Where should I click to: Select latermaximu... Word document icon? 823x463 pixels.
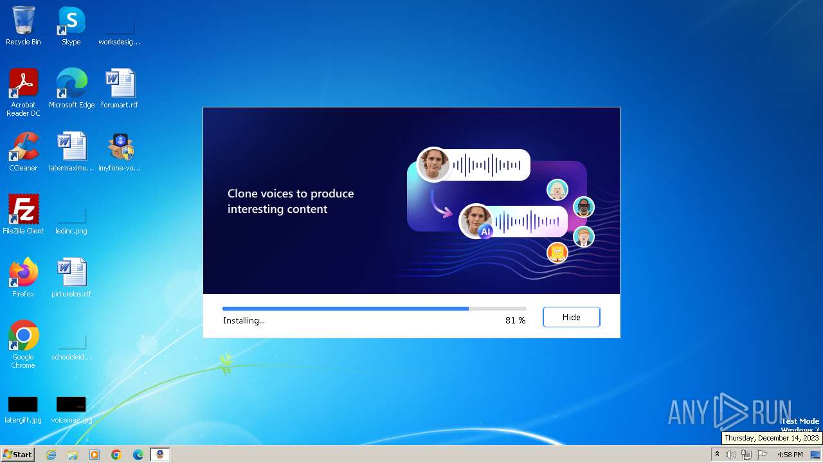[71, 152]
